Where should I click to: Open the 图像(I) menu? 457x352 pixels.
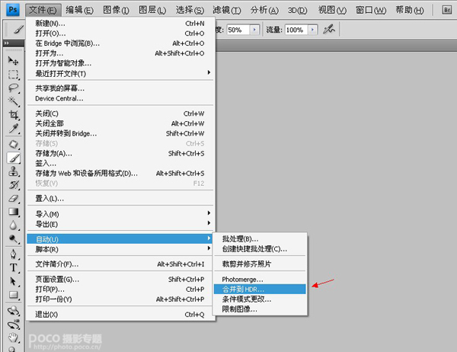tap(116, 10)
